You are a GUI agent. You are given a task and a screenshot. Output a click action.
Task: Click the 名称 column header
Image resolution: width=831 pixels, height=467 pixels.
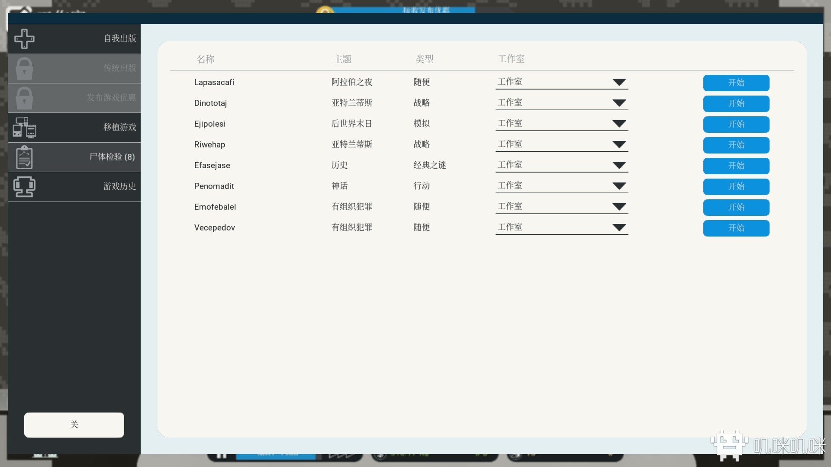206,59
